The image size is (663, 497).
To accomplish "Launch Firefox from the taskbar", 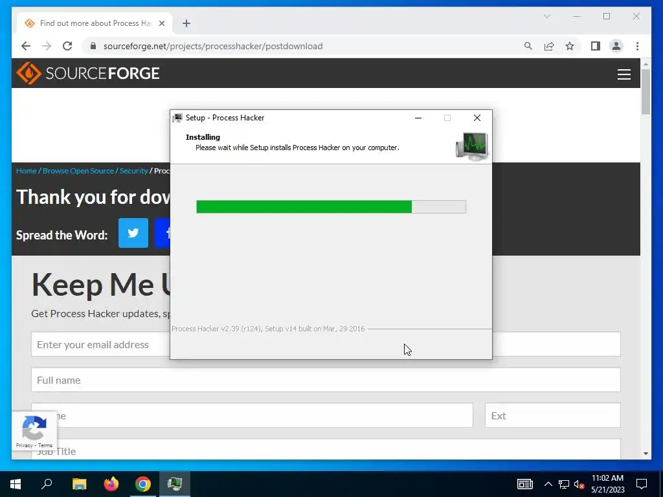I will 111,484.
